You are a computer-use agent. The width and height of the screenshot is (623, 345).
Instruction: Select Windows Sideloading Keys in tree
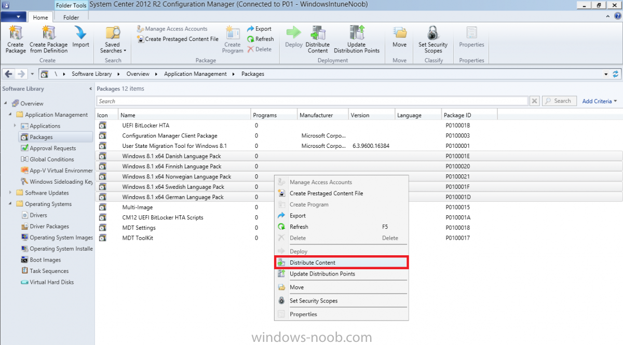(57, 182)
